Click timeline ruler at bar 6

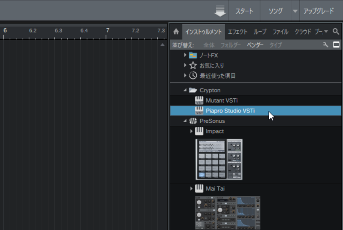pos(5,30)
